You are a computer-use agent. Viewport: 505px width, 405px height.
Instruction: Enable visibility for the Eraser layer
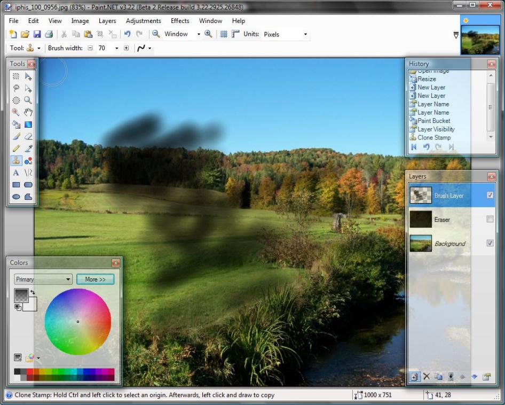490,220
